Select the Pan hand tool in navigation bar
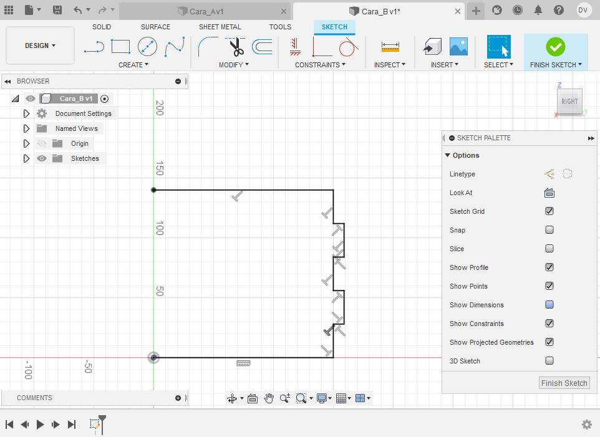This screenshot has height=437, width=600. [269, 398]
